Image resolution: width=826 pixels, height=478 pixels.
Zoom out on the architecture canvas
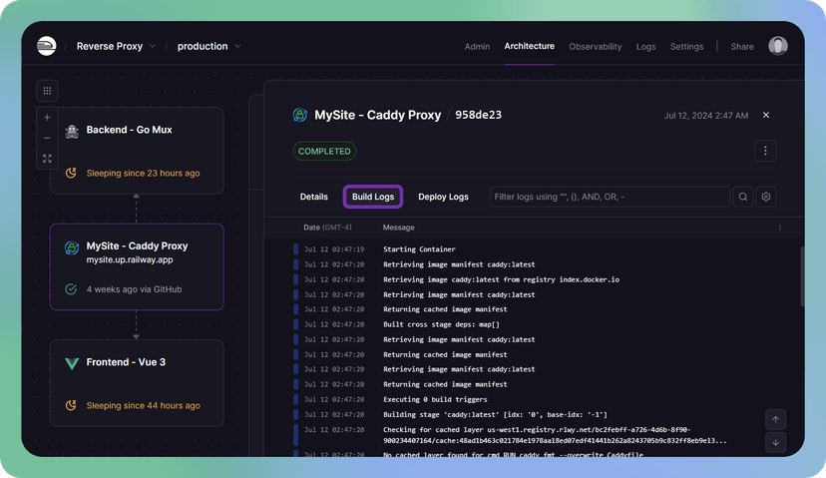47,138
